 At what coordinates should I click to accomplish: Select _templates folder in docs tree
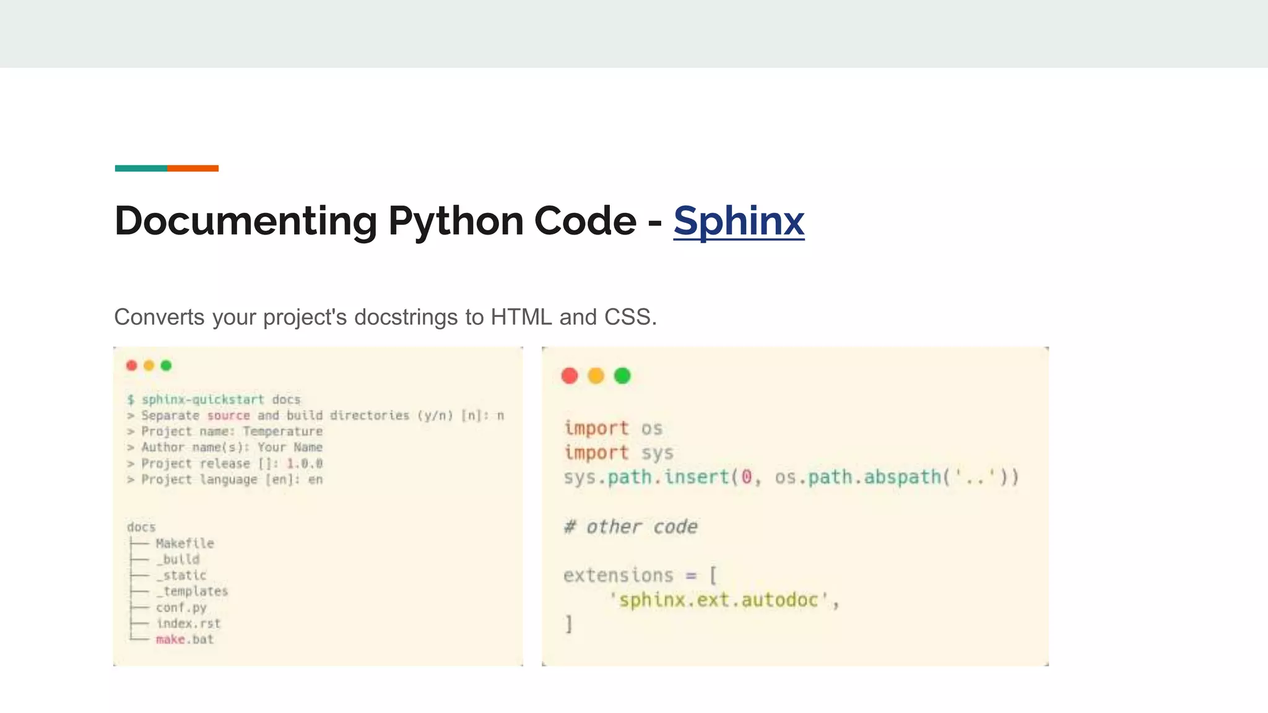[193, 592]
